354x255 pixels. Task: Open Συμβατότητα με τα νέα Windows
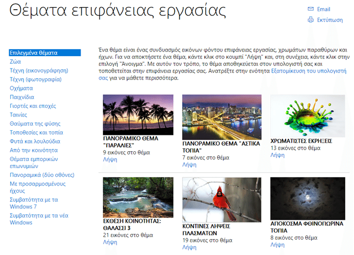(39, 219)
